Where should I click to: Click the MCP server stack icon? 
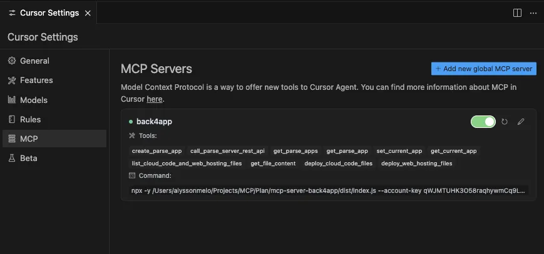pos(12,139)
